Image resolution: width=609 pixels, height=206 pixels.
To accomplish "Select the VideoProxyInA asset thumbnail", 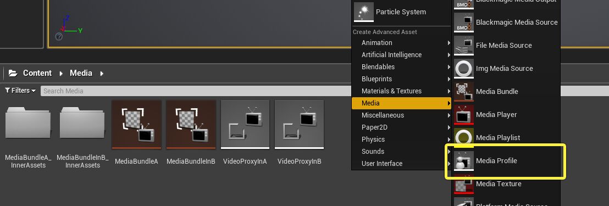I will pos(245,124).
